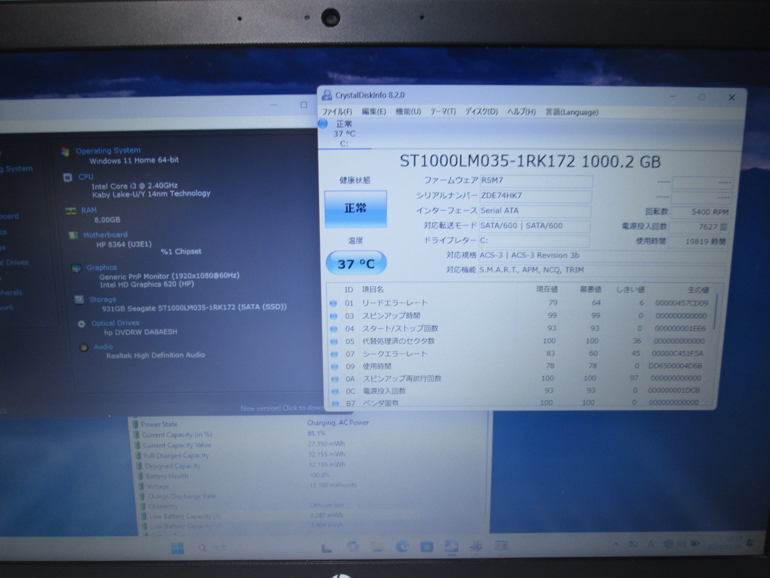Click the New version download link
Screen dimensions: 770x578
(x=282, y=408)
